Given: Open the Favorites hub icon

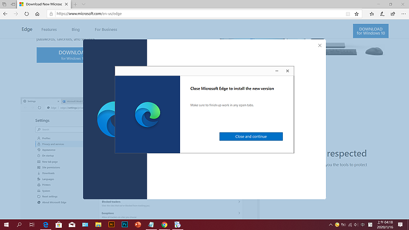Looking at the screenshot, I should click(x=372, y=14).
